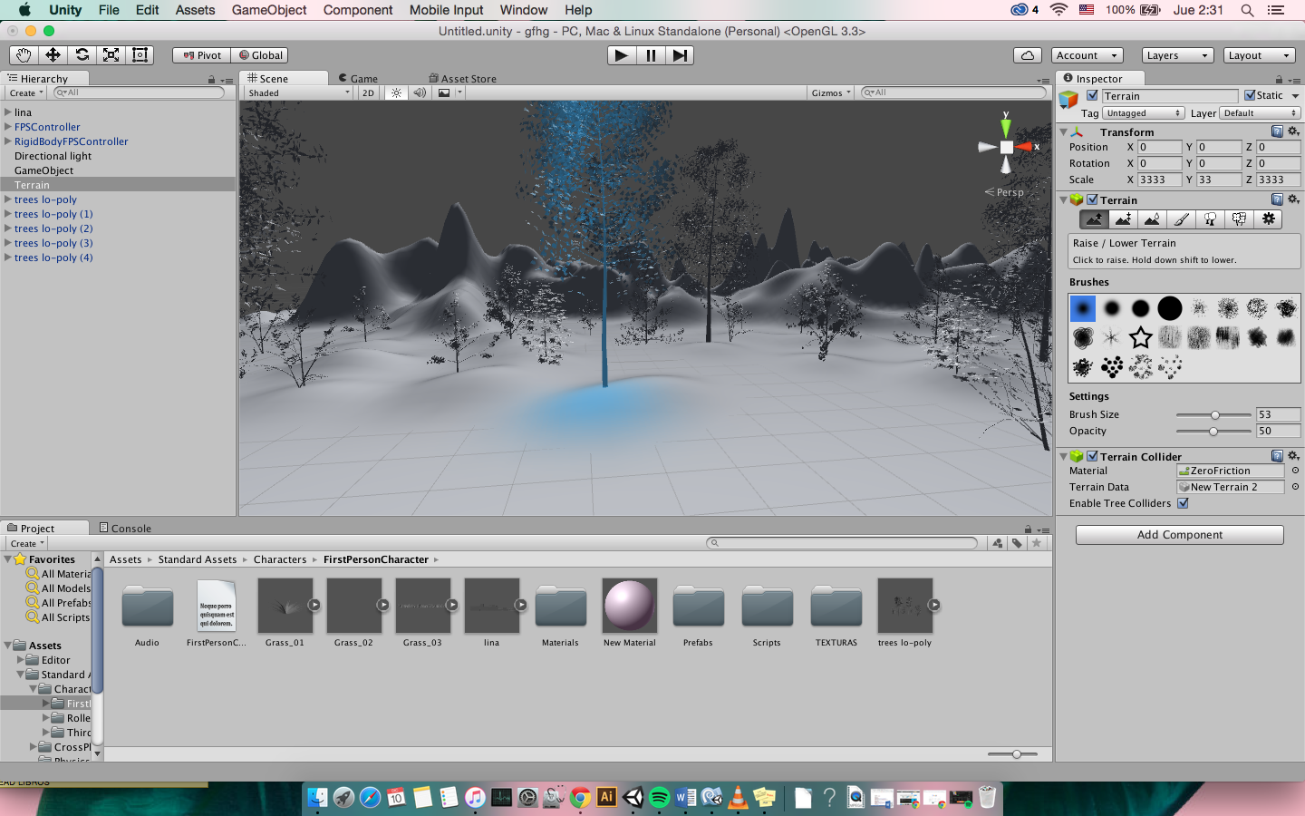Expand the trees lo-poly (1) hierarchy item
The height and width of the screenshot is (816, 1305).
coord(6,214)
